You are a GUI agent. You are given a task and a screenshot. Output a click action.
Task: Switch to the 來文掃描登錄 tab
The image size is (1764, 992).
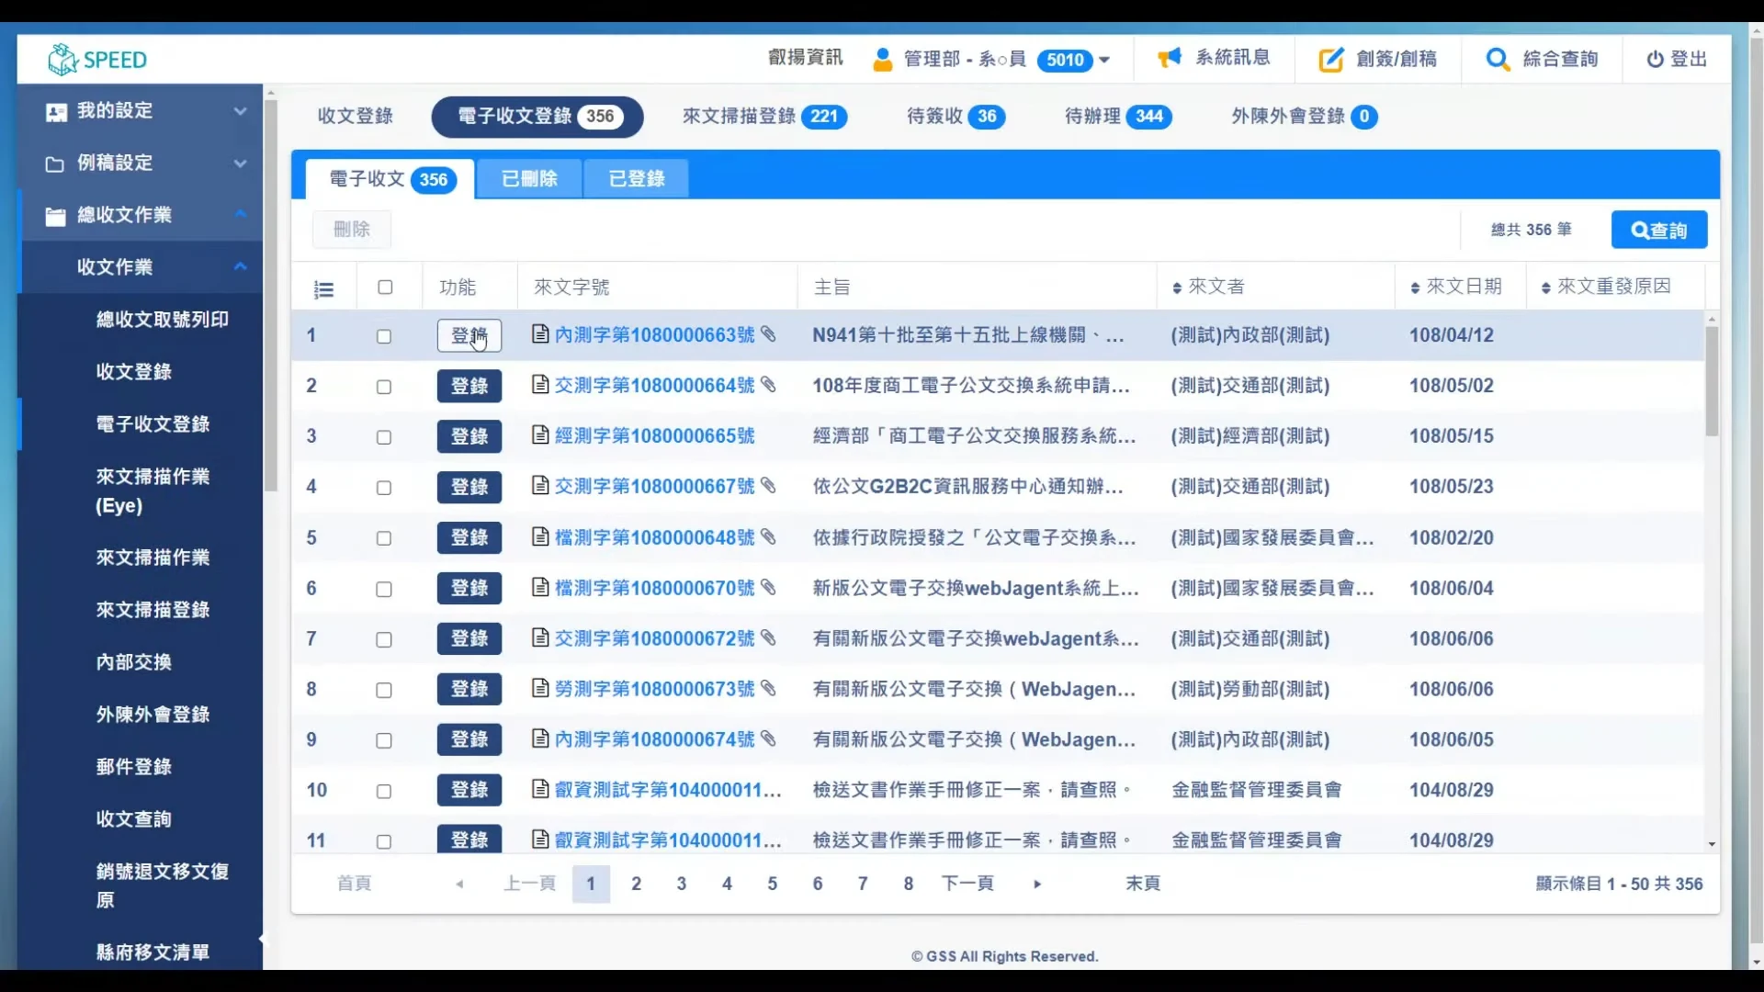pyautogui.click(x=764, y=117)
